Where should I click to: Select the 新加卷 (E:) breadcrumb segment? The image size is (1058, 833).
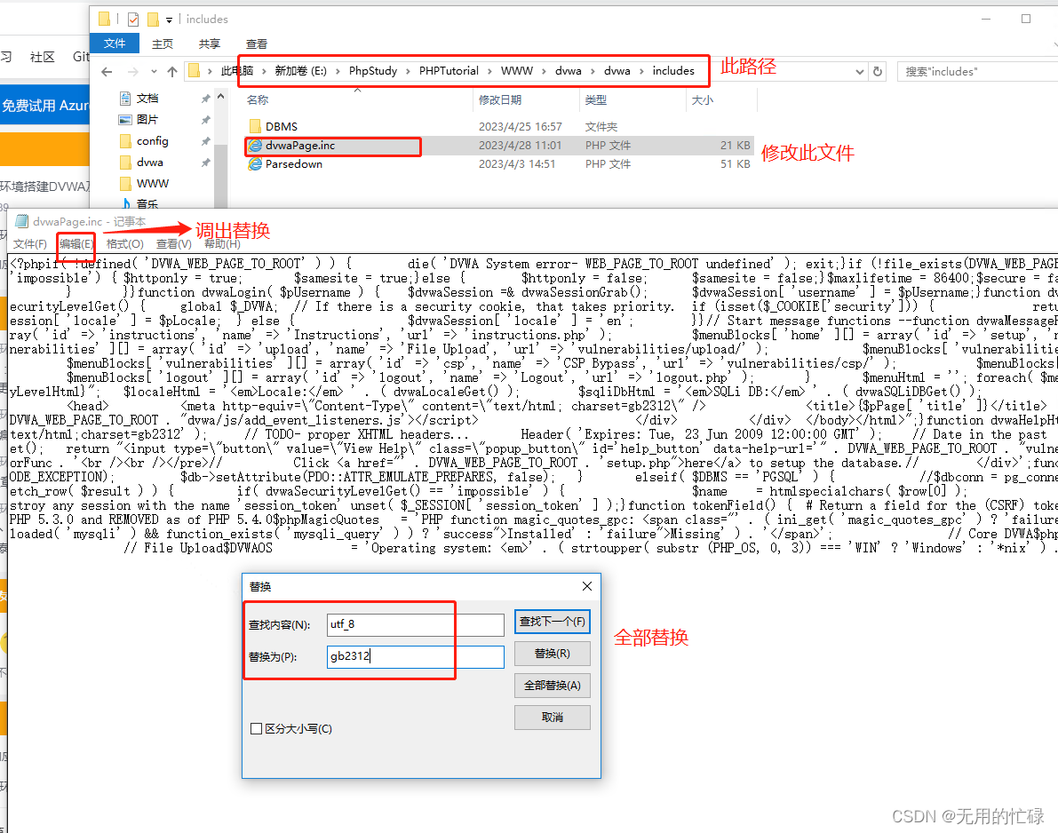point(300,71)
